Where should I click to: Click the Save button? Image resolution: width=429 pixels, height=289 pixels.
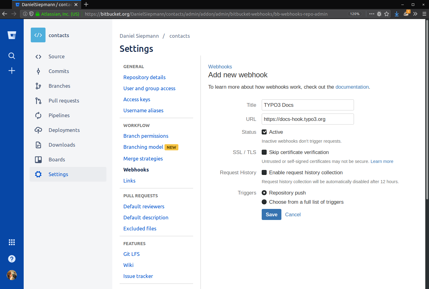272,214
